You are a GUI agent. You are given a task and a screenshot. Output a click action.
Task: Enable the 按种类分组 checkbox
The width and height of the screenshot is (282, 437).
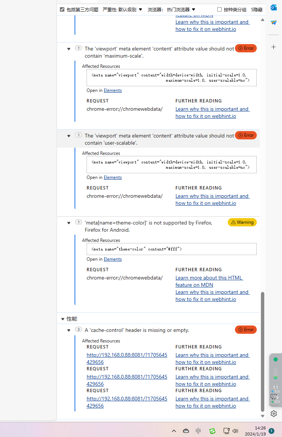coord(220,9)
